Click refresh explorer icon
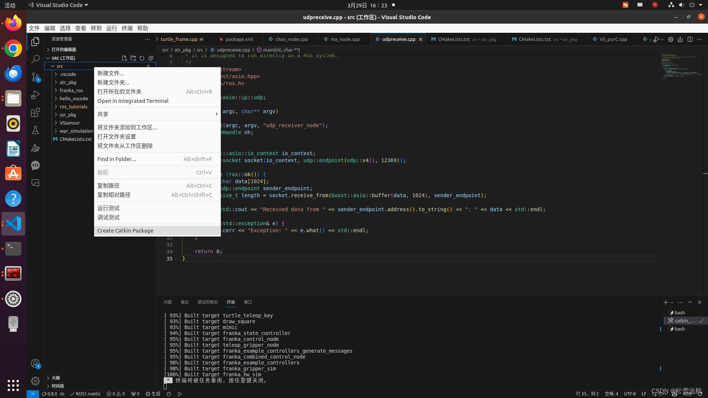708x398 pixels. 142,58
